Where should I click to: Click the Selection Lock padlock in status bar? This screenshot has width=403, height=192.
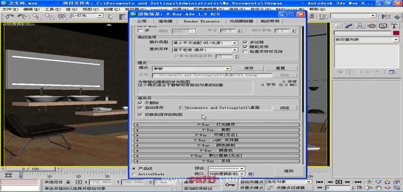(x=68, y=182)
